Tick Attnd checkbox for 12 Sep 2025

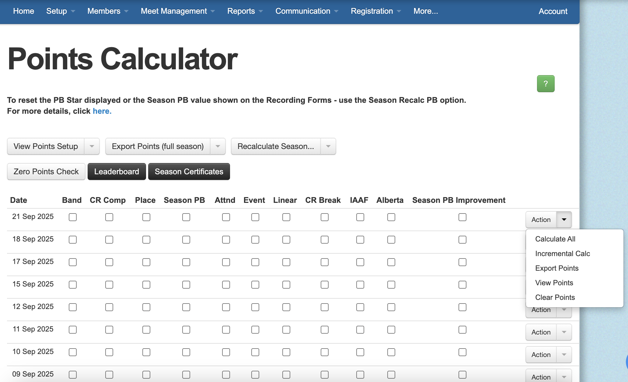pos(226,307)
